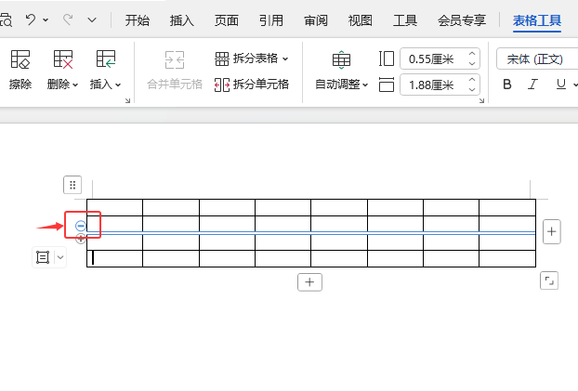Click the 删除 table delete icon

[x=63, y=59]
